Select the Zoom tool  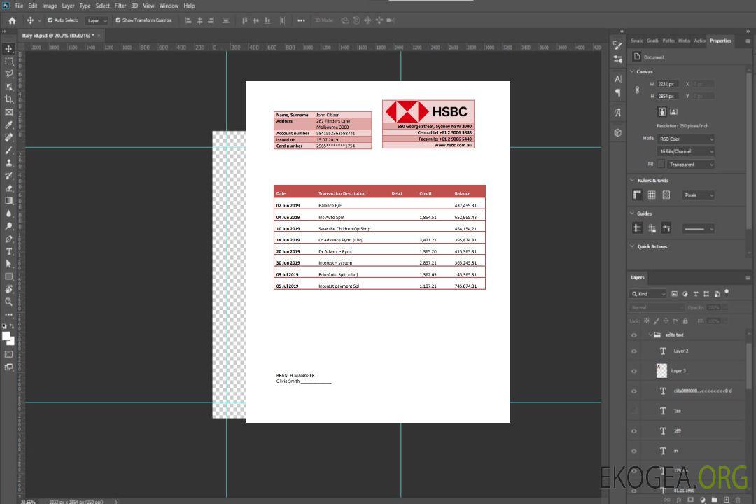click(x=8, y=302)
